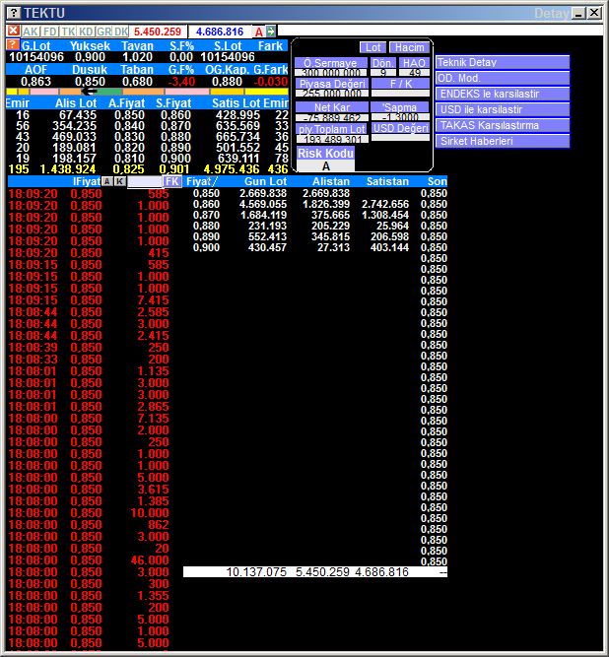Click the FK button in trades header
This screenshot has height=657, width=609.
coord(172,181)
